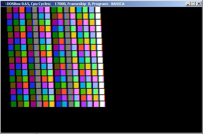Select the white square in bottom-right grid corner
203x134 pixels.
102,104
